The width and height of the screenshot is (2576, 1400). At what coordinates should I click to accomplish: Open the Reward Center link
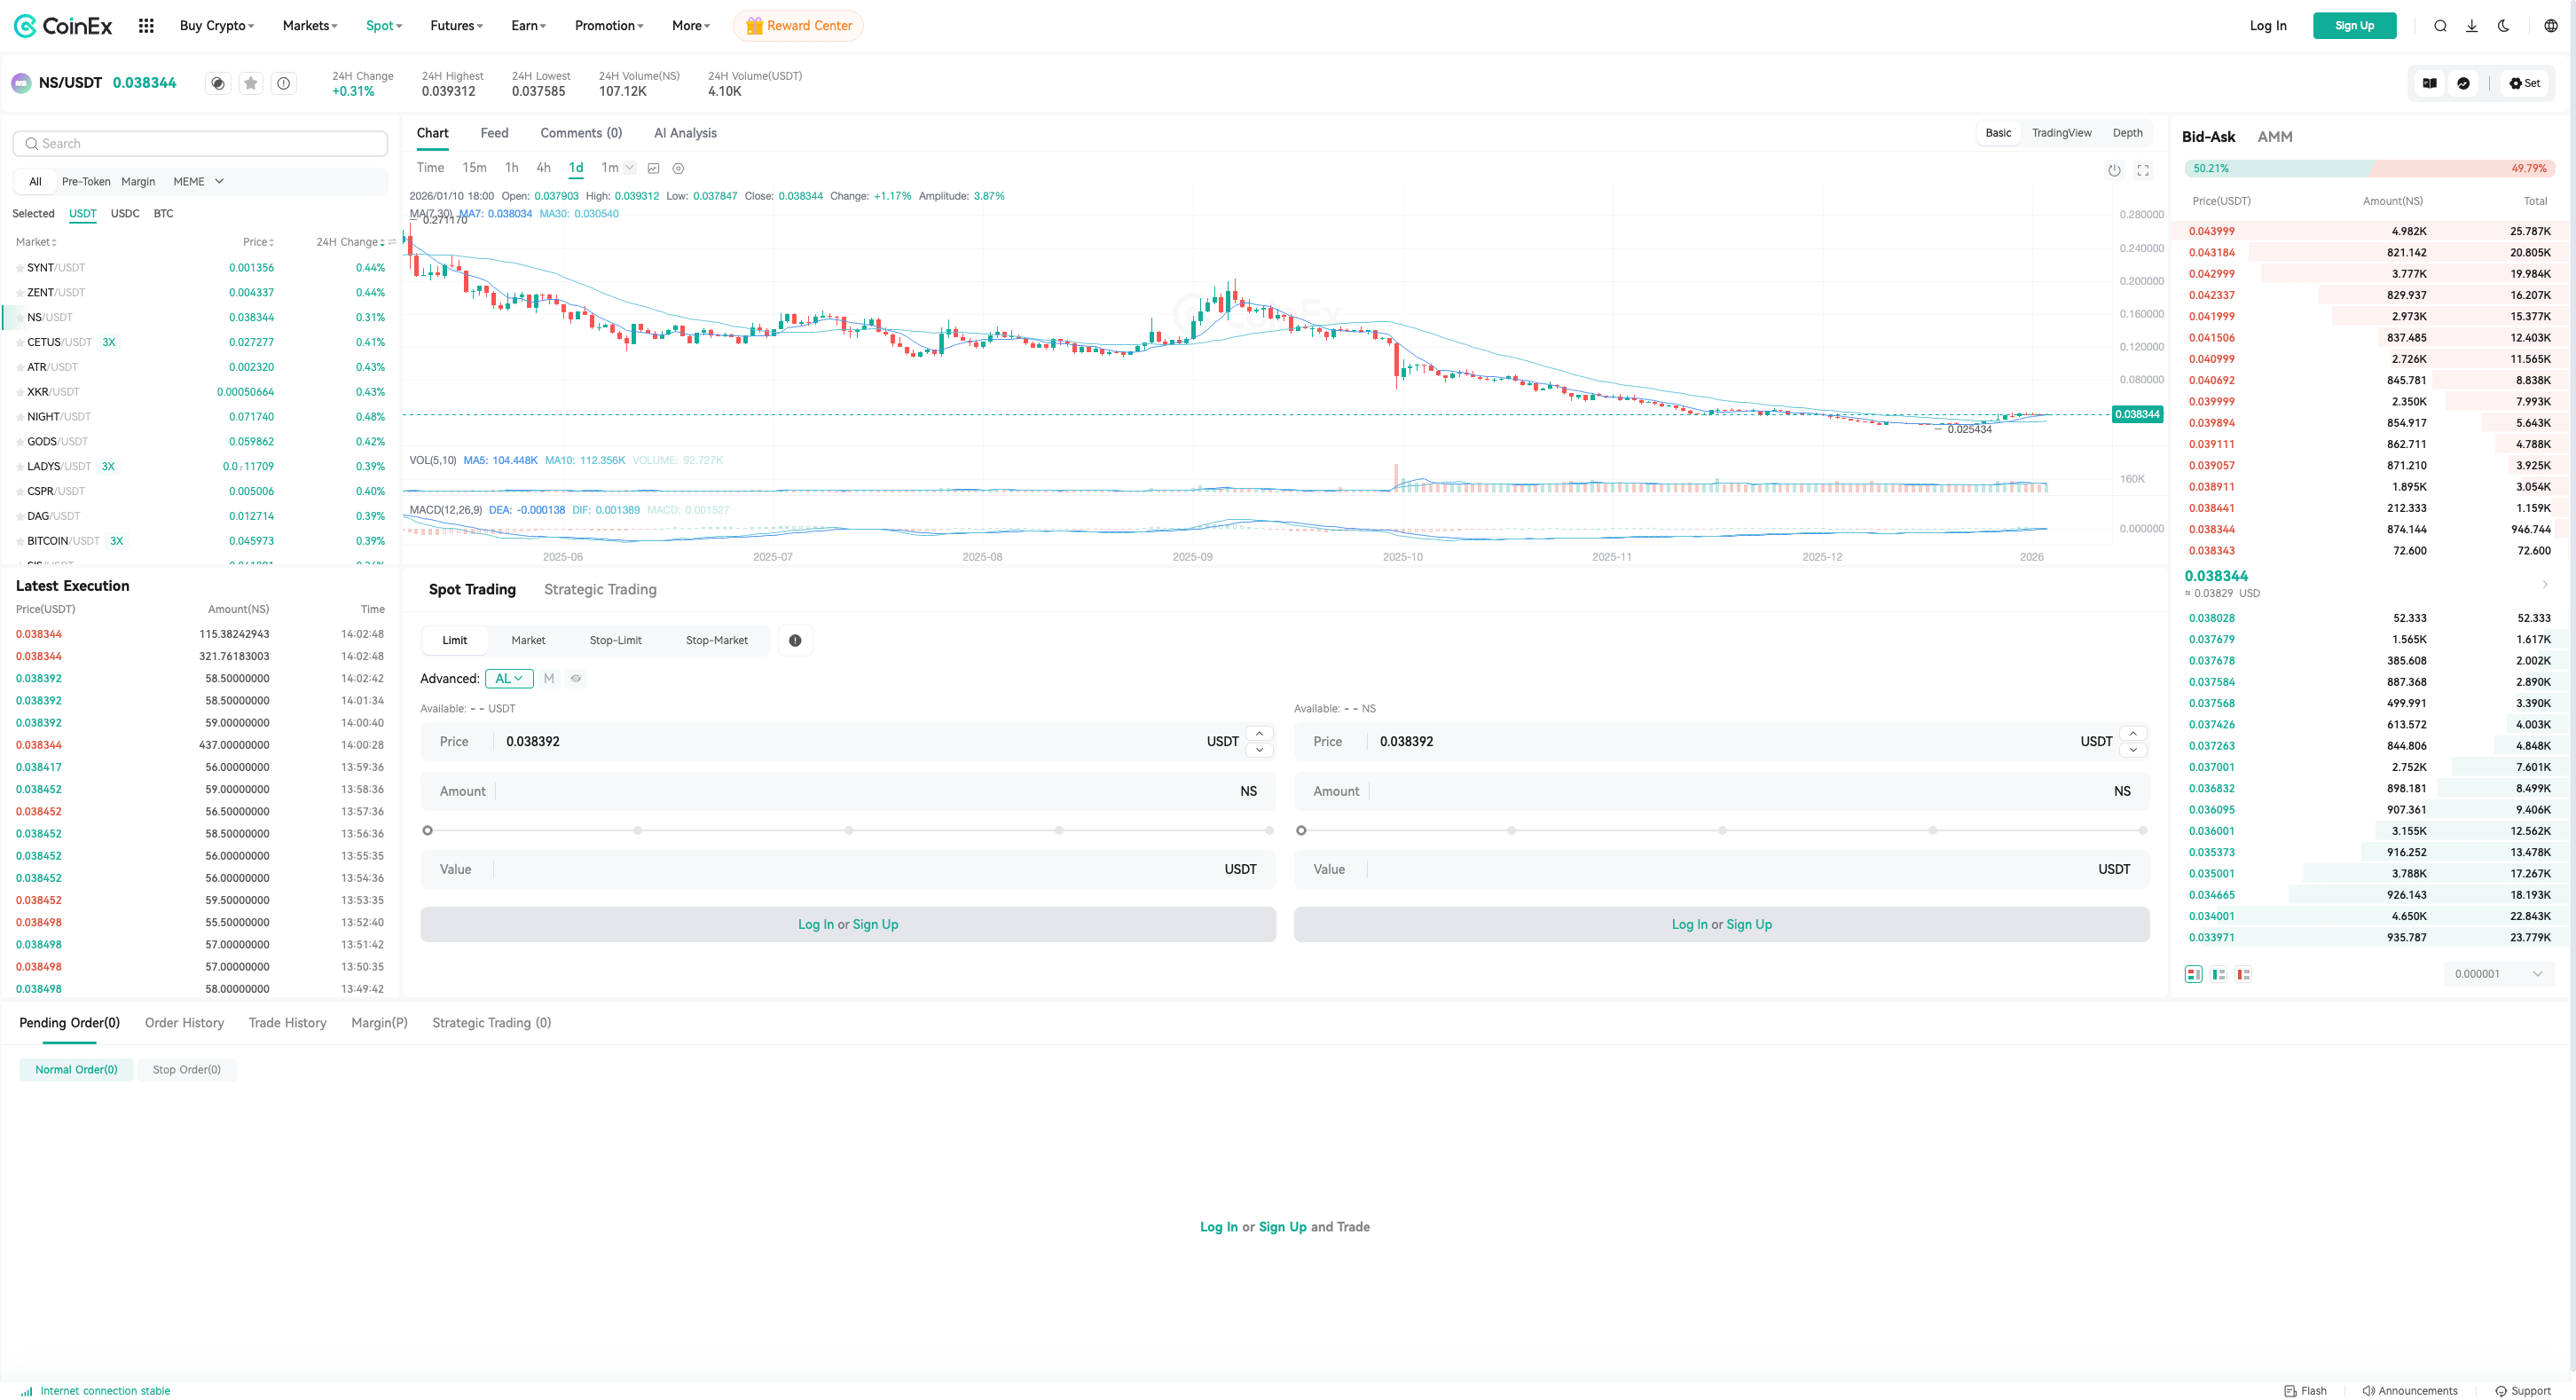pos(798,26)
